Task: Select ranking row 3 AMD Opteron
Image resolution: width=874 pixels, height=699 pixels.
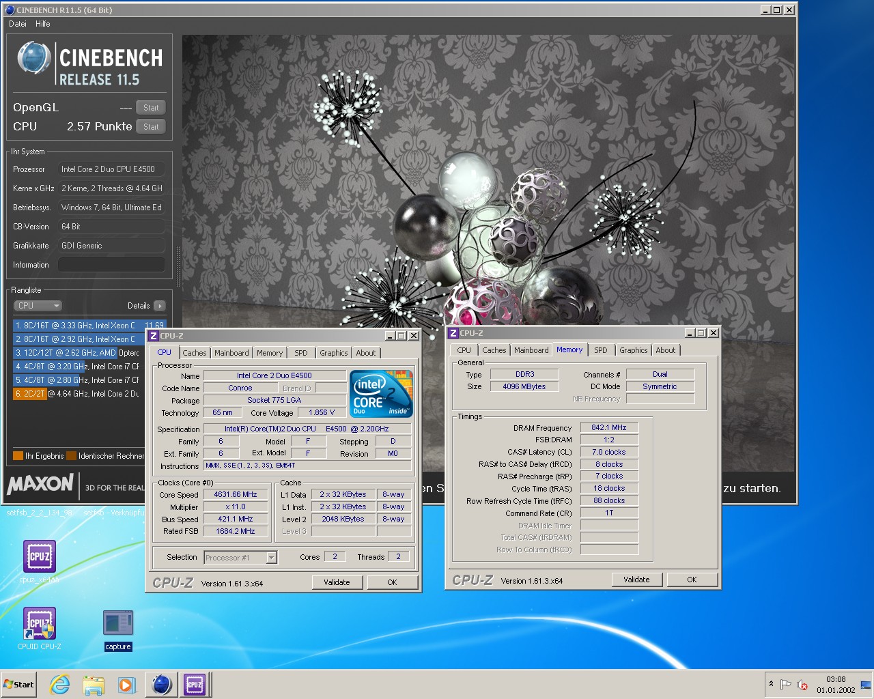Action: click(x=79, y=353)
